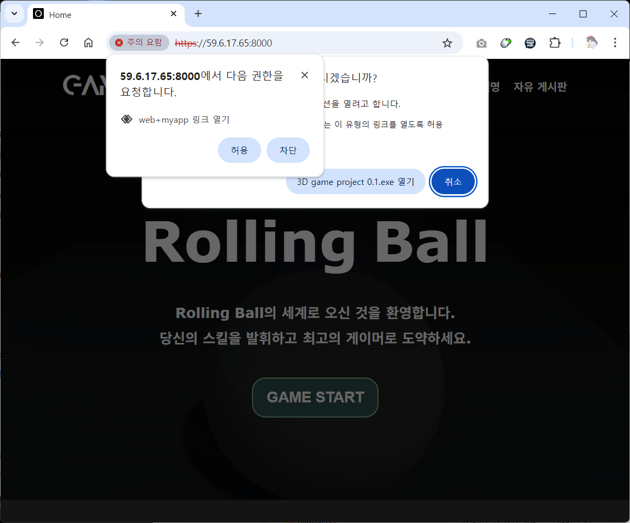Click the back navigation arrow
Viewport: 630px width, 523px height.
point(16,43)
